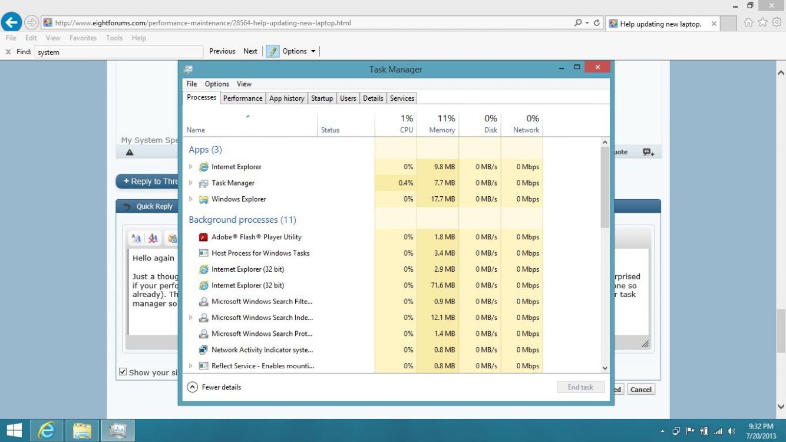This screenshot has width=786, height=442.
Task: Click the browser forward arrow button
Action: coord(32,23)
